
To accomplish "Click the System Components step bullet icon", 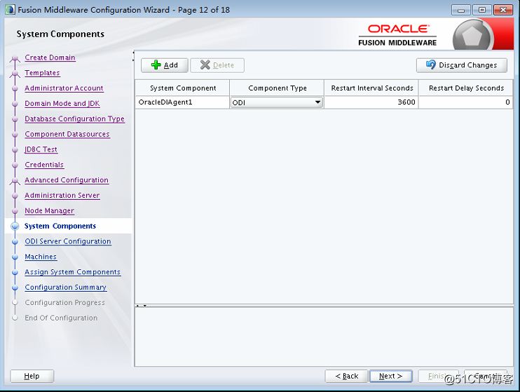I will (x=15, y=226).
